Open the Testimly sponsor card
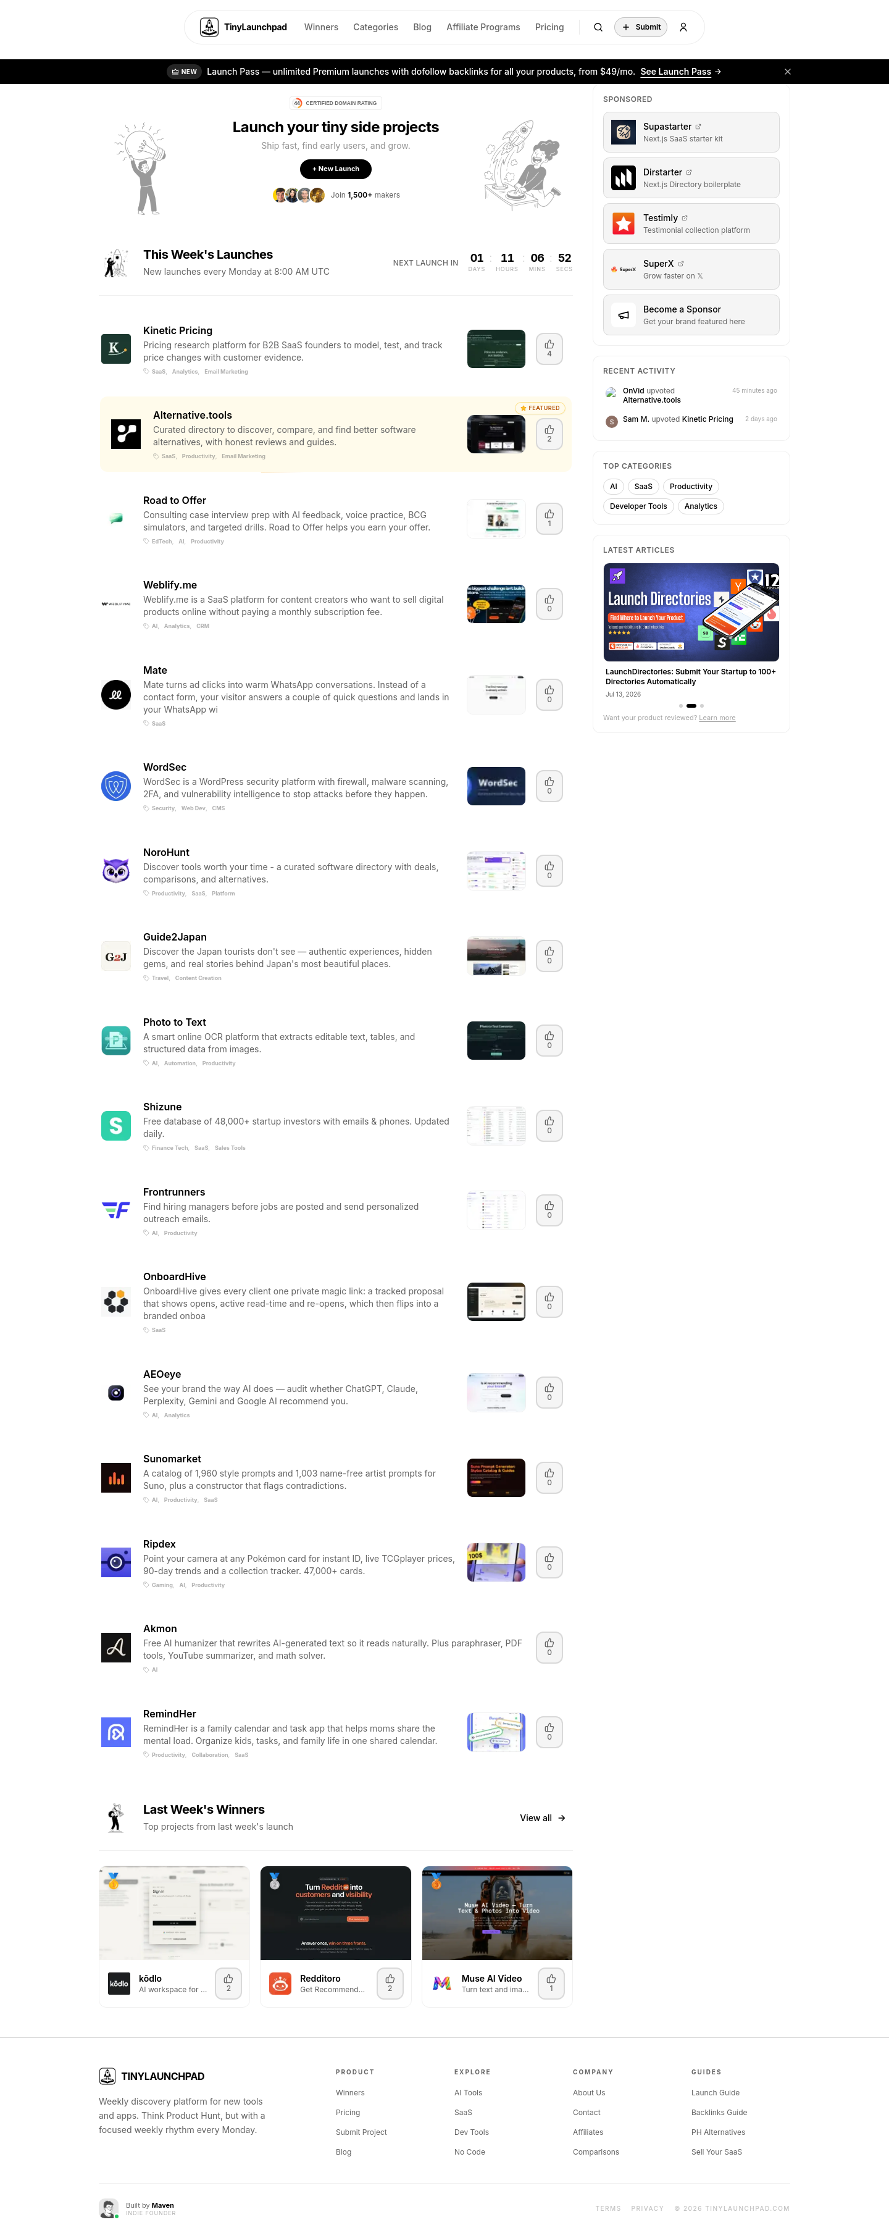The image size is (889, 2238). click(x=691, y=224)
